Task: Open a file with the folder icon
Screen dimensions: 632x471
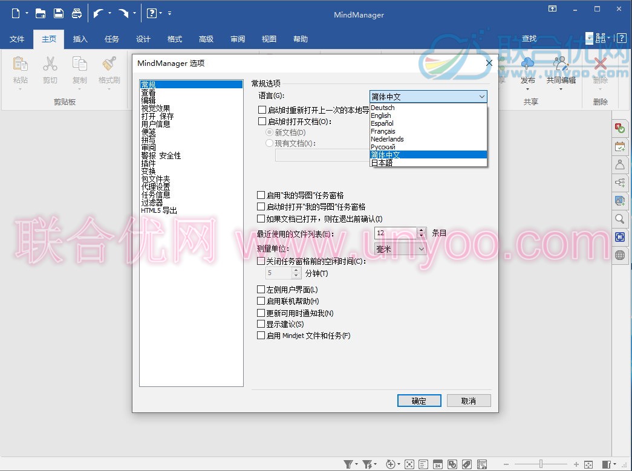Action: (41, 13)
